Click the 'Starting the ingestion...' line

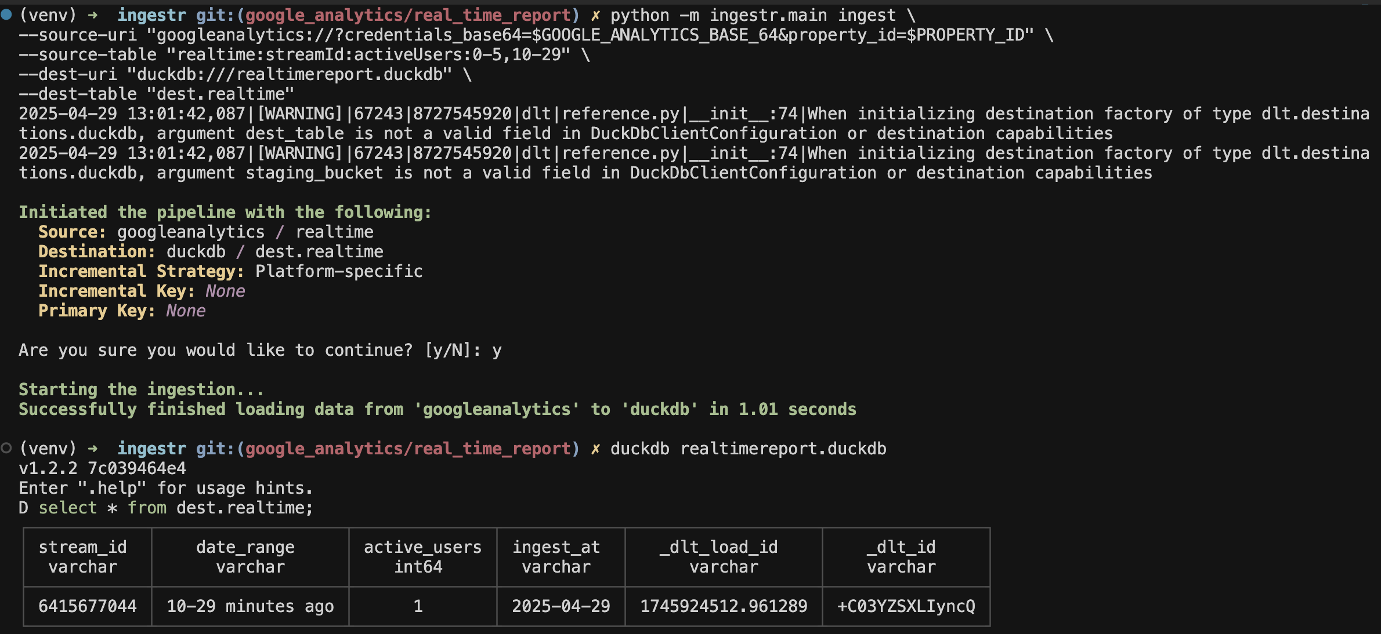point(141,389)
